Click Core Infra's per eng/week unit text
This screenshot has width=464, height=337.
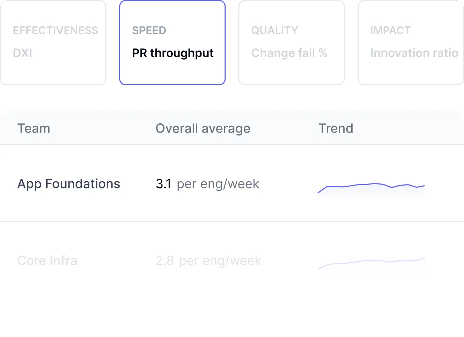pyautogui.click(x=220, y=261)
